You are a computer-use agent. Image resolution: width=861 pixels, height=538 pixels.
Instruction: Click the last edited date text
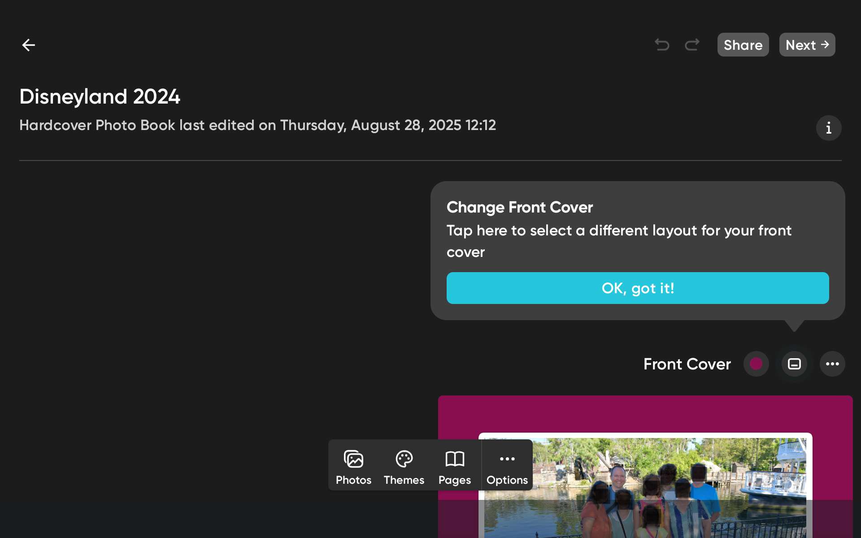click(257, 125)
